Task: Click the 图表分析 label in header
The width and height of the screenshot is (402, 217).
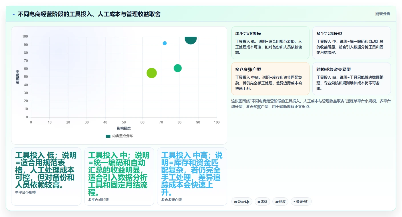Action: (x=383, y=14)
